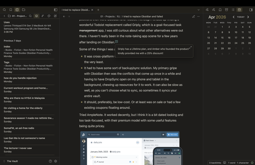The width and height of the screenshot is (255, 165).
Task: Toggle show notes from subfolders
Action: (x=36, y=16)
